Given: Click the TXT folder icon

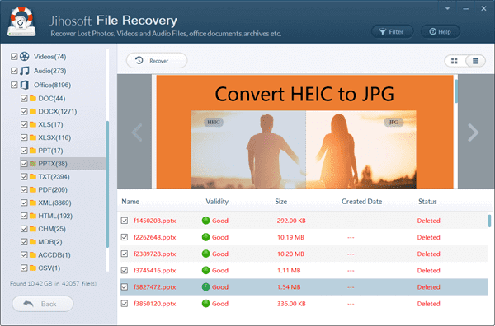Looking at the screenshot, I should click(33, 177).
